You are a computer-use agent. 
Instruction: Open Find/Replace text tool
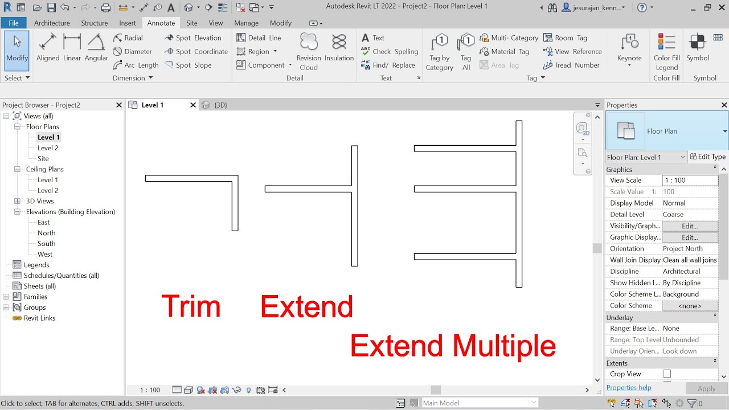pyautogui.click(x=388, y=65)
